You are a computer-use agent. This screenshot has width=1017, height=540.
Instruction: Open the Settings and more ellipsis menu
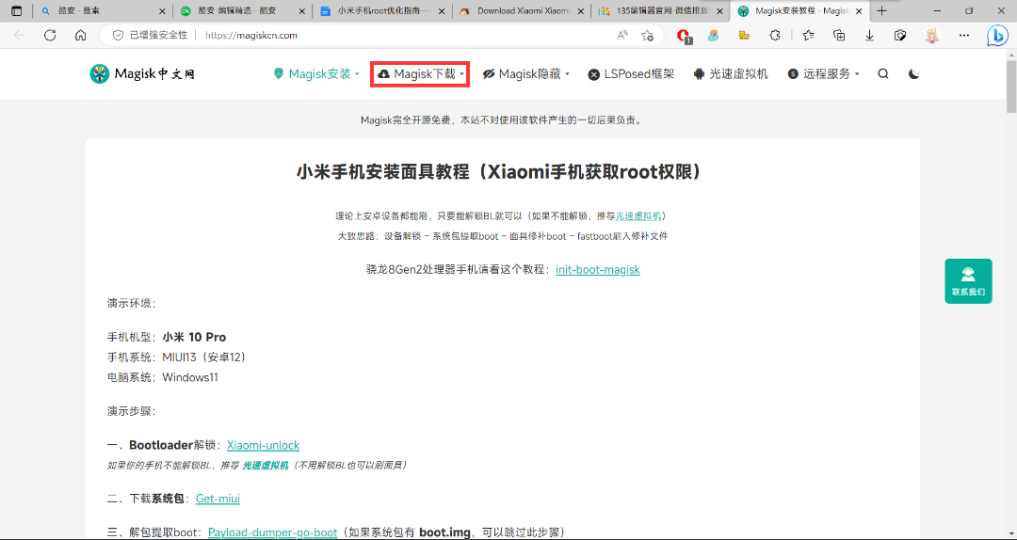pyautogui.click(x=964, y=36)
